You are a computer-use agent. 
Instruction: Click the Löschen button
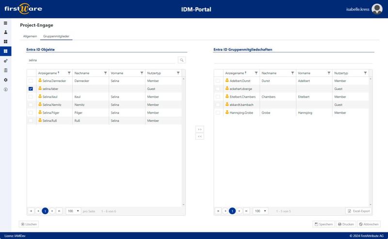29,224
